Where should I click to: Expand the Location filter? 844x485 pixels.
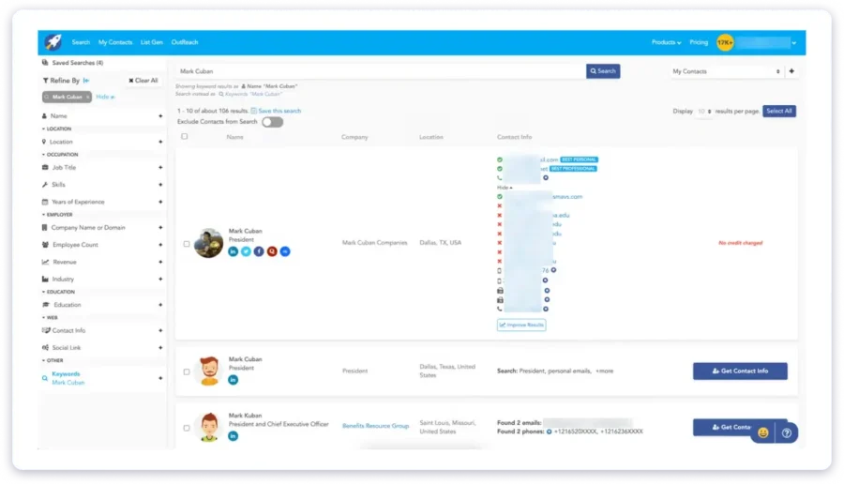(160, 142)
